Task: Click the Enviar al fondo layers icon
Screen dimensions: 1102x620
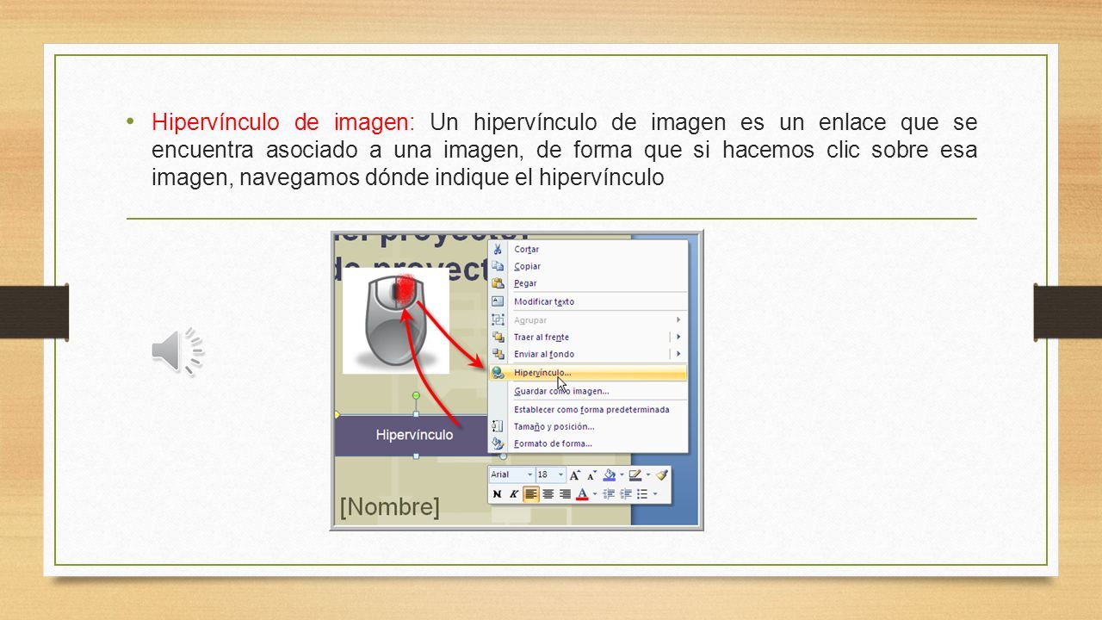Action: point(498,354)
